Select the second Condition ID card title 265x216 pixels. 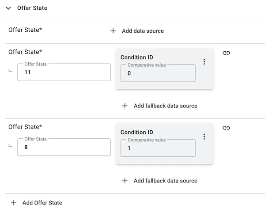click(137, 132)
